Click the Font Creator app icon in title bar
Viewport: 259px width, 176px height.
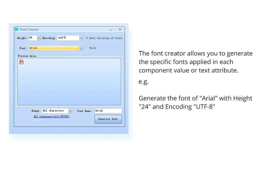pyautogui.click(x=17, y=29)
